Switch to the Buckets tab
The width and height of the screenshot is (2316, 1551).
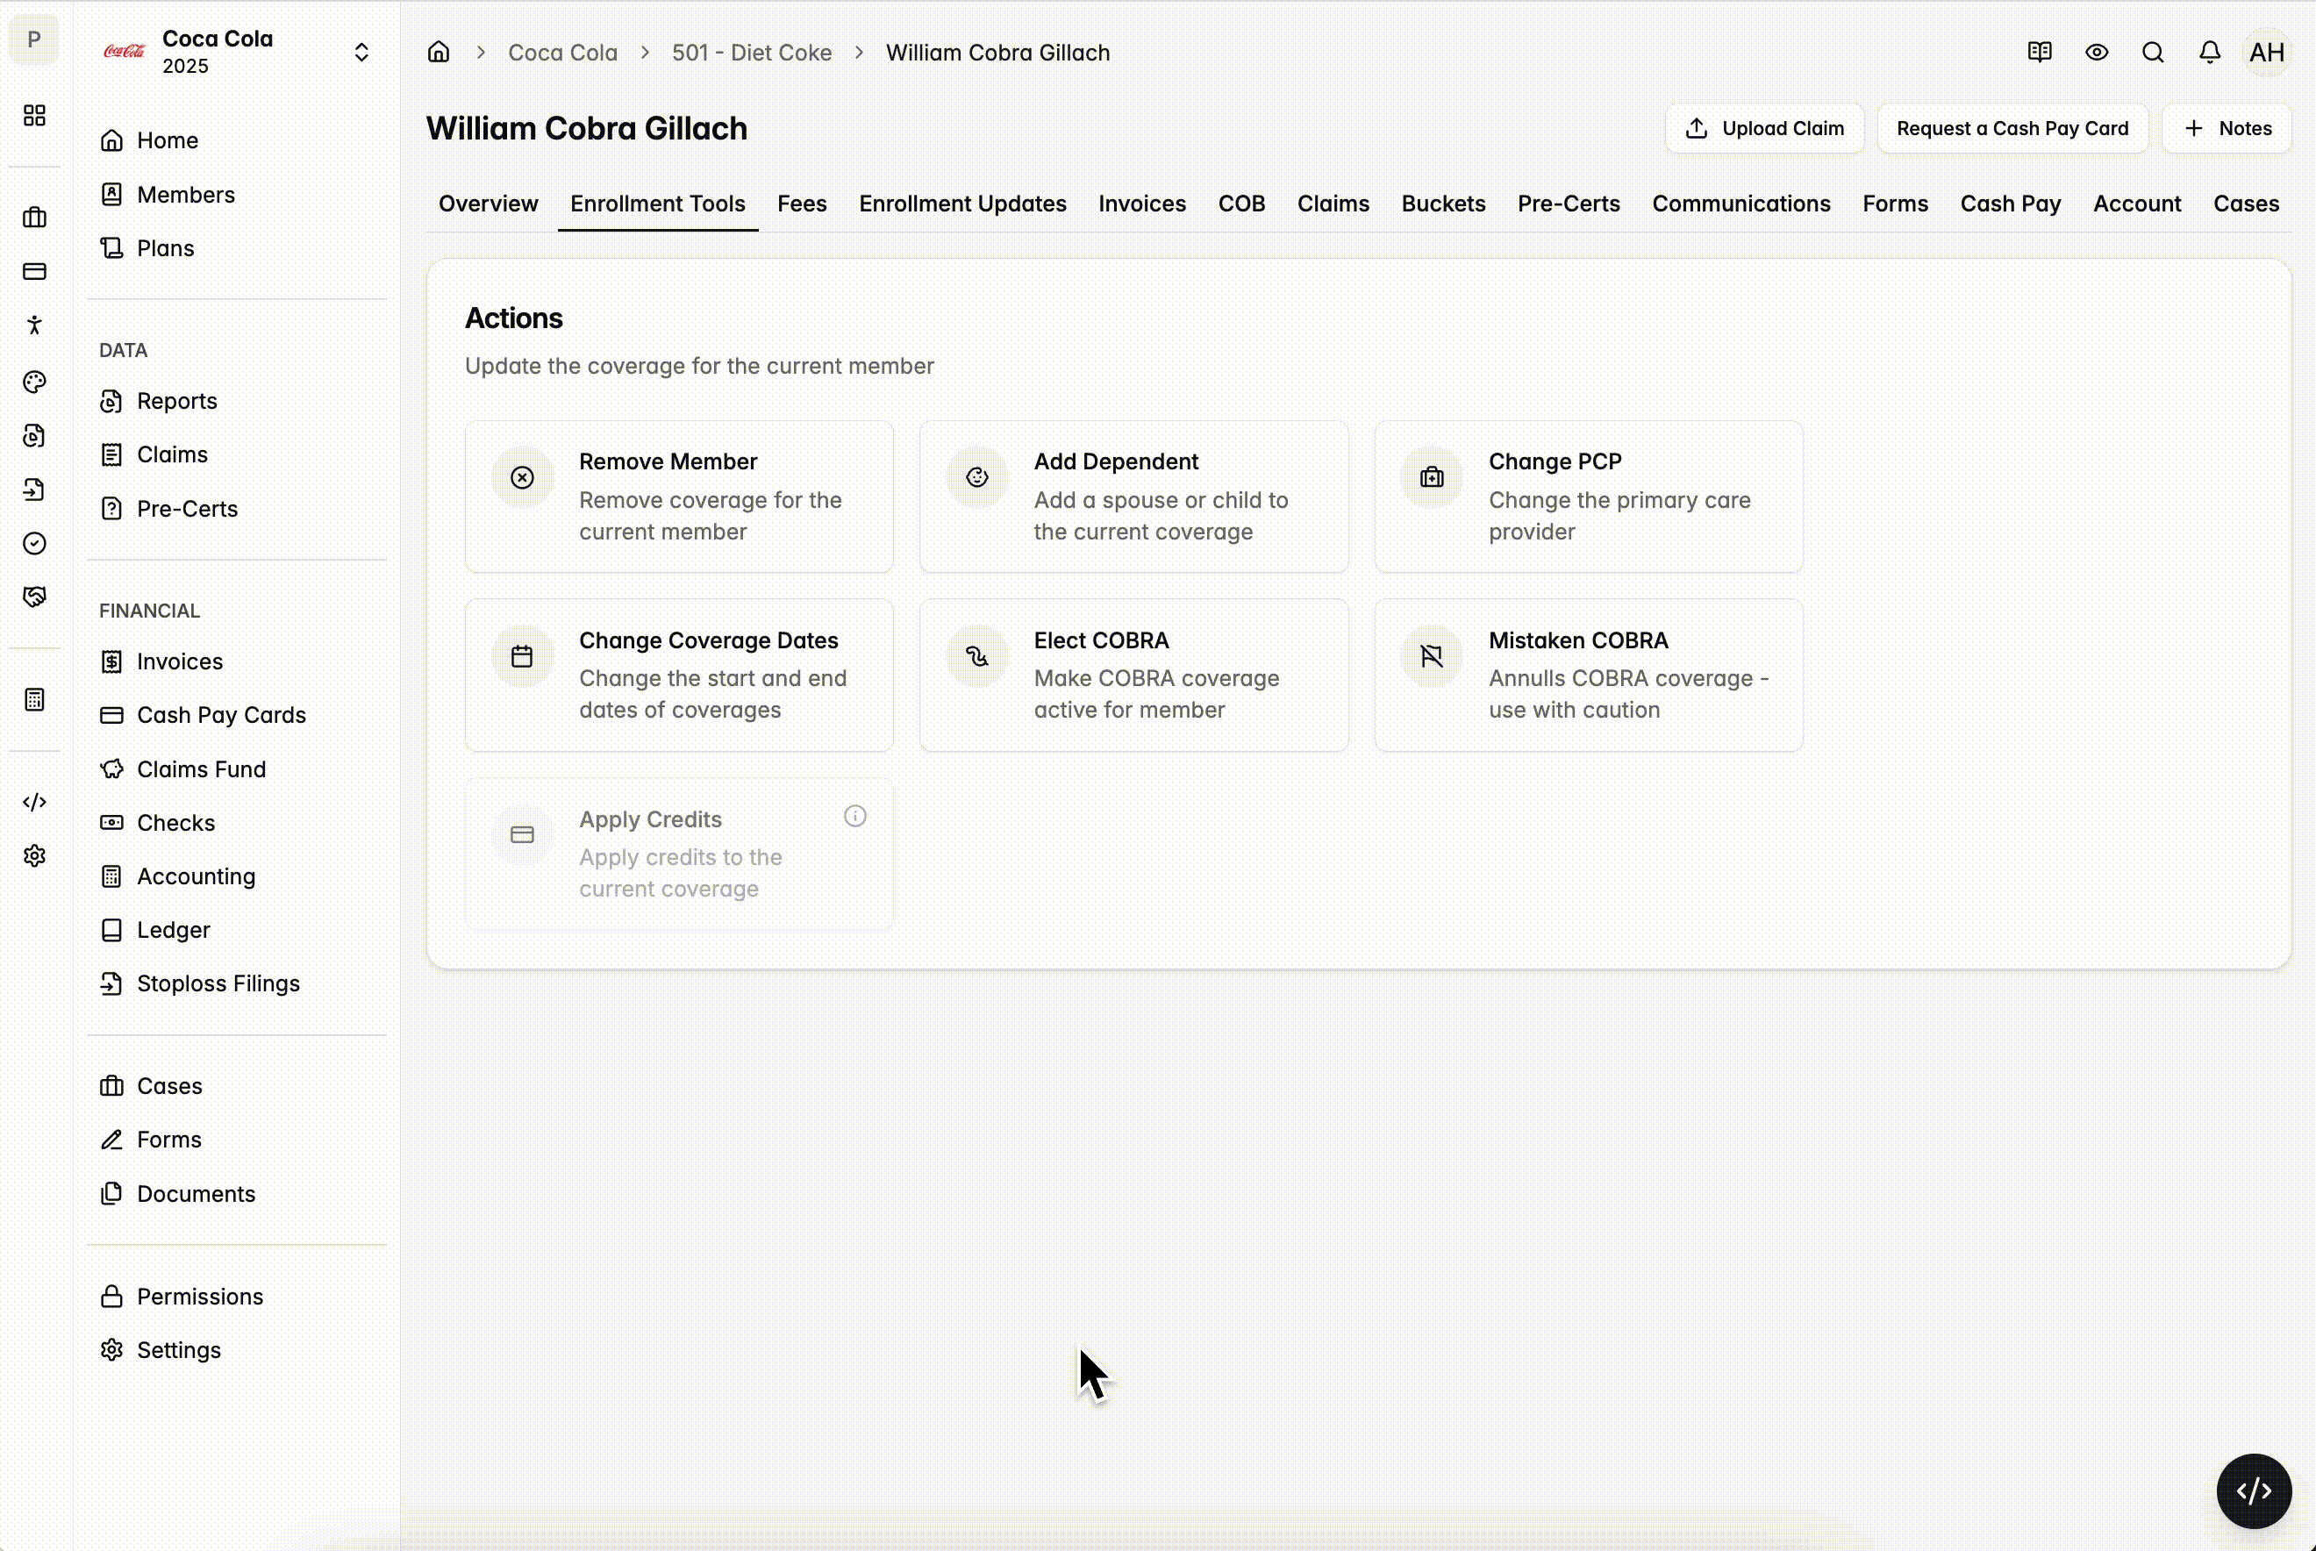point(1443,204)
